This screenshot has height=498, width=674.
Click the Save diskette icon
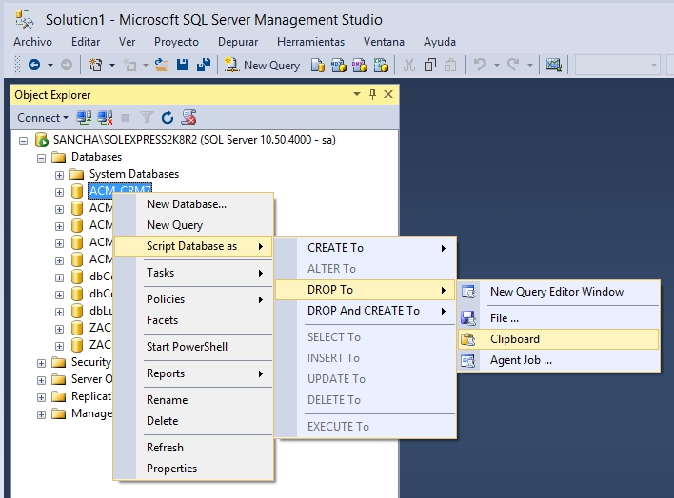183,65
